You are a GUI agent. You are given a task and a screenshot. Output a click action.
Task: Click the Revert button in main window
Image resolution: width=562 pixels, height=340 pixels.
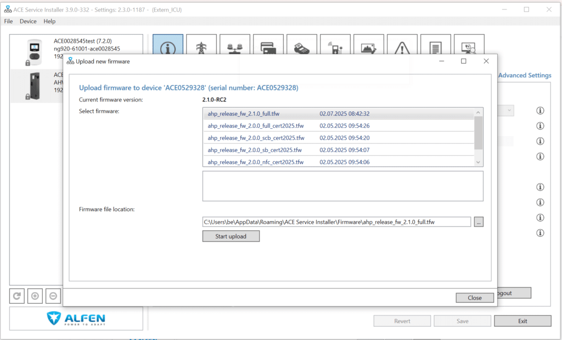(402, 321)
